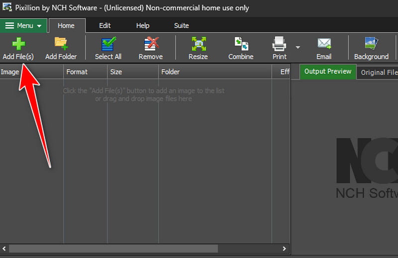Viewport: 398px width, 258px height.
Task: Open the Resize tool
Action: [x=198, y=48]
